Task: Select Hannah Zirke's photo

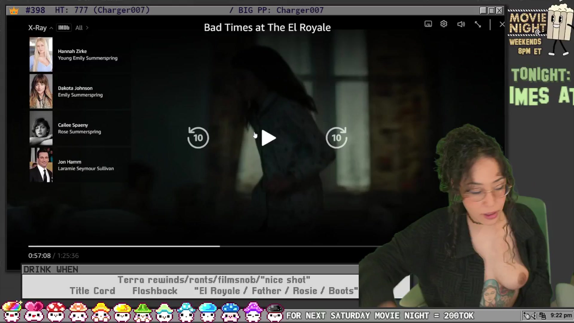Action: point(41,54)
